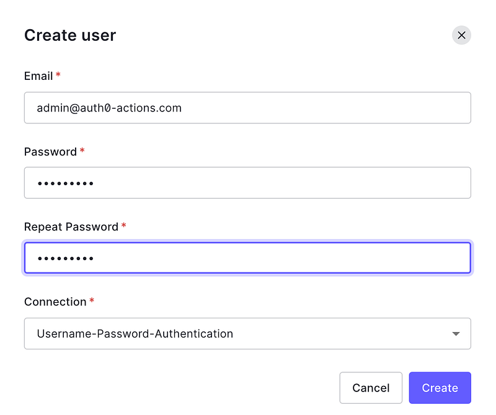Screen dimensions: 496x415
Task: Click the red asterisk beside Connection
Action: 92,301
